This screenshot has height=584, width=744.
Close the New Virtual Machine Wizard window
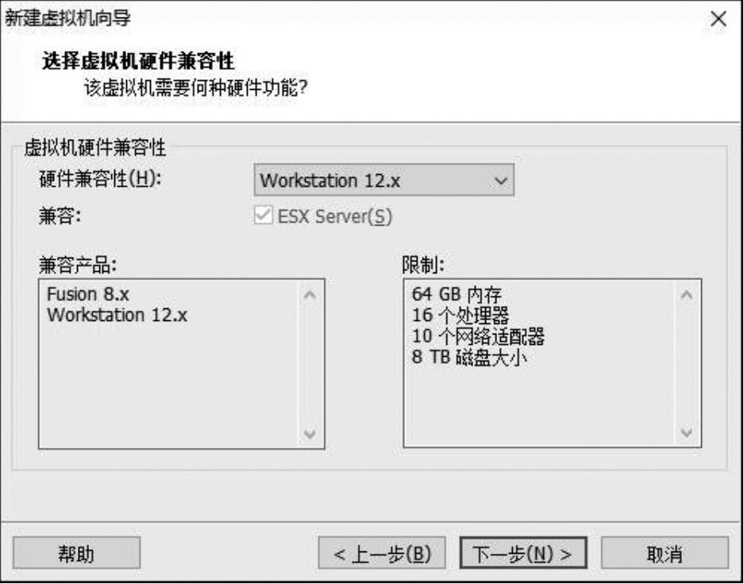tap(719, 19)
